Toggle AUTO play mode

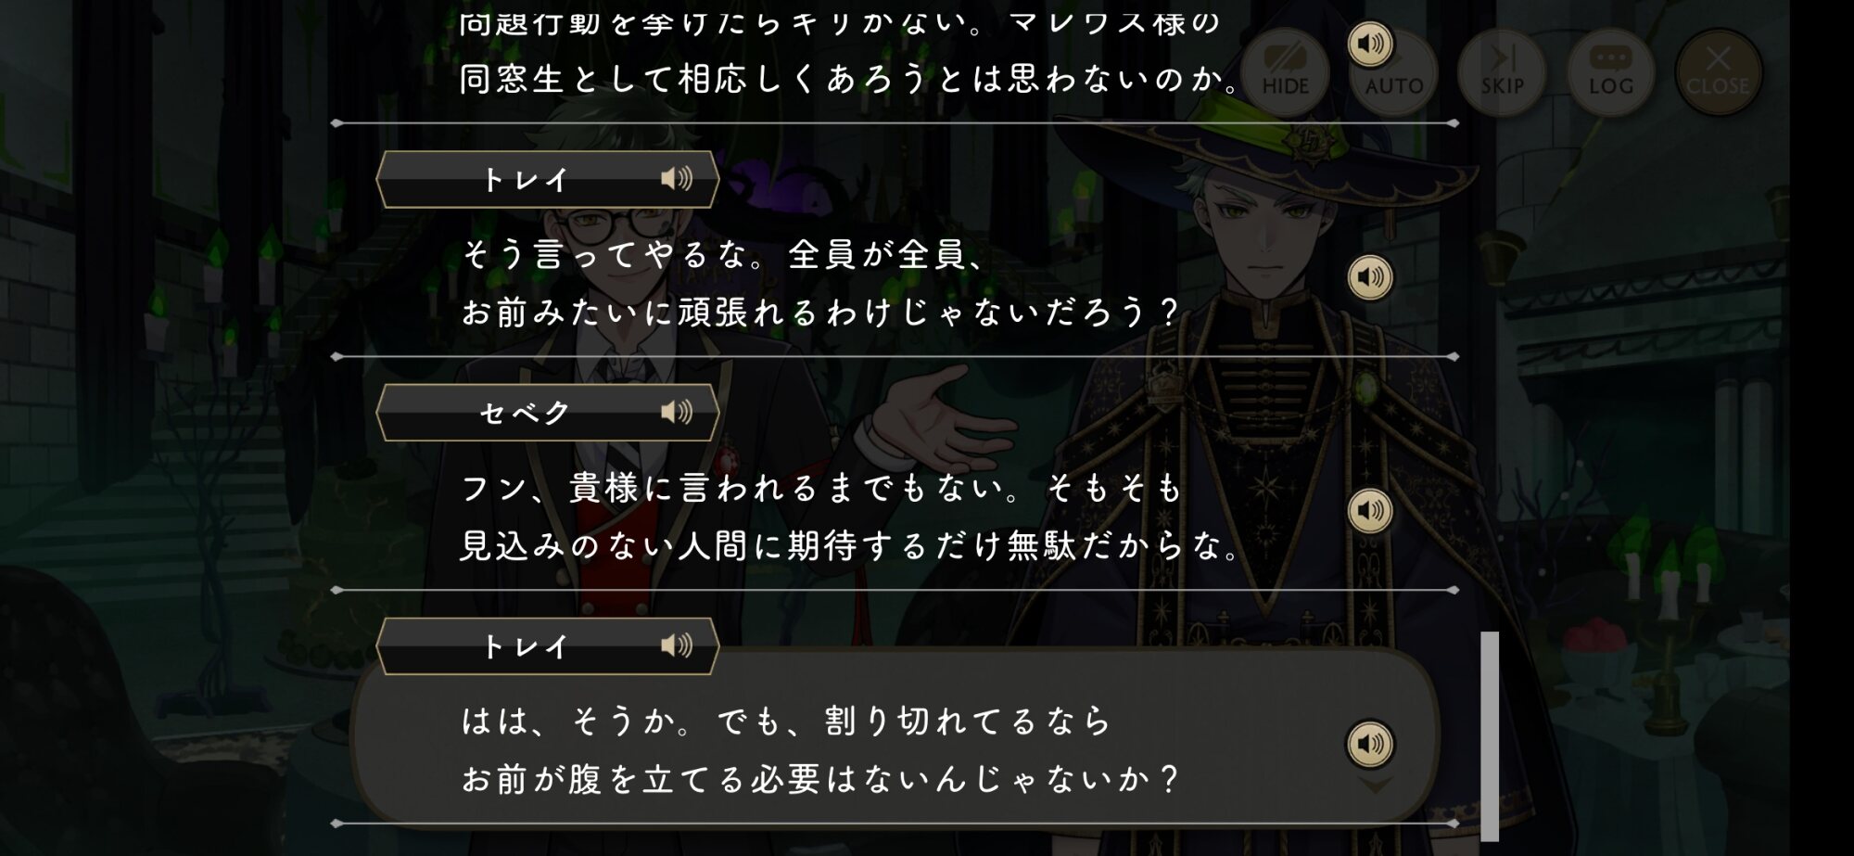tap(1394, 71)
